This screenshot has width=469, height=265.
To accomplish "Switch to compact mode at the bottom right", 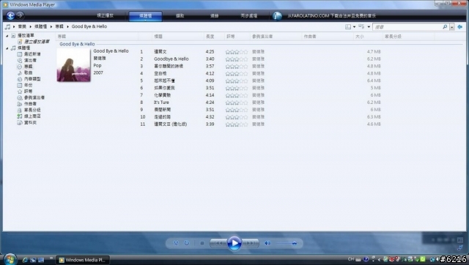I will 460,247.
